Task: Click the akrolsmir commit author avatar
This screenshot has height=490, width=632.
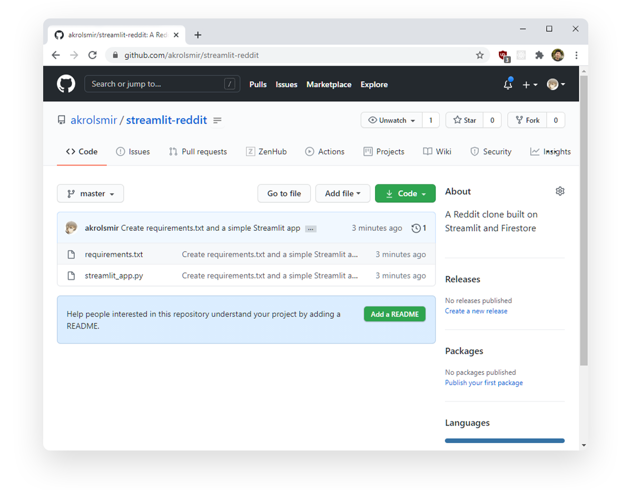Action: point(71,228)
